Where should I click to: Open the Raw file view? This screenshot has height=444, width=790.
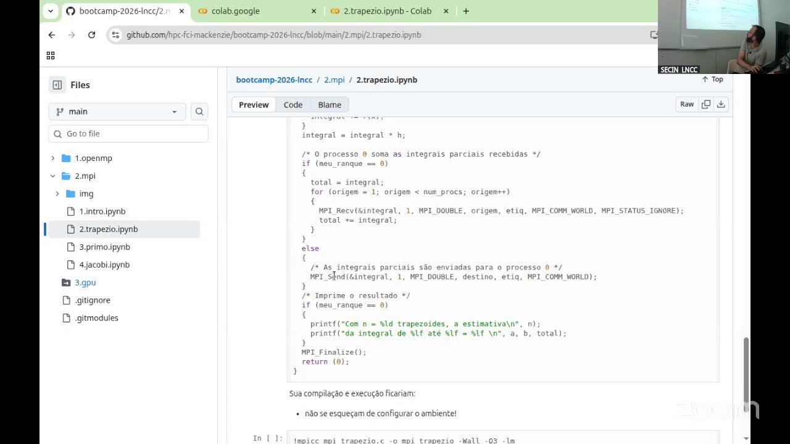687,105
